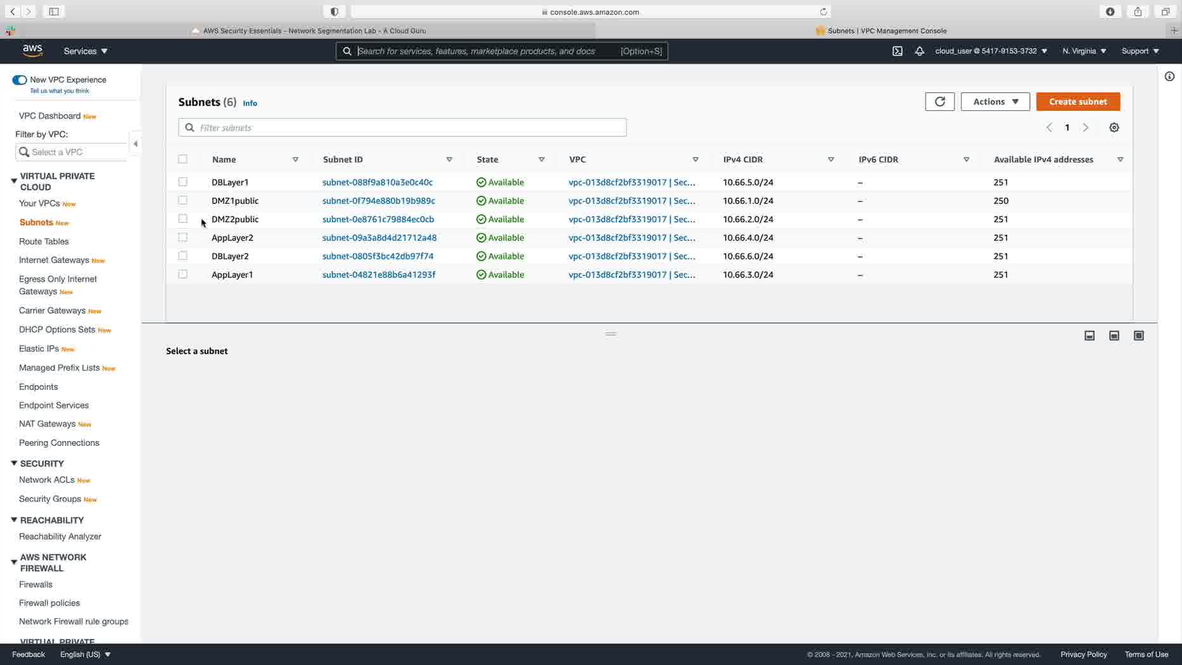Check the AppLayer1 subnet row
This screenshot has height=665, width=1182.
183,274
